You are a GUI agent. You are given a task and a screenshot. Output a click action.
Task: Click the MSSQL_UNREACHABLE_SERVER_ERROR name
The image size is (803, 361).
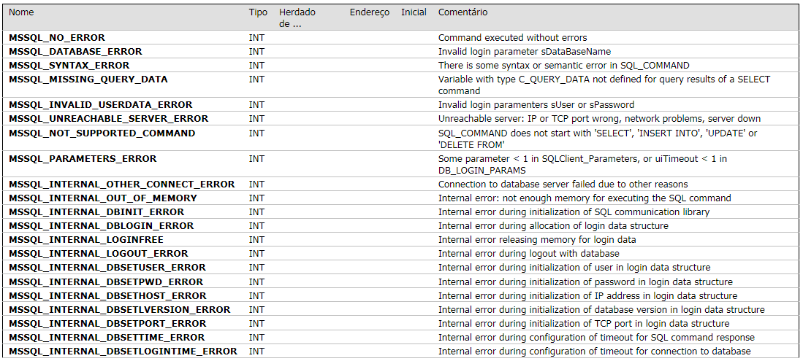click(x=108, y=118)
